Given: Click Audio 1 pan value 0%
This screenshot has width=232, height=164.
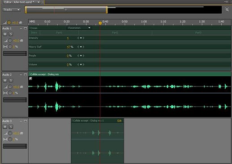Looking at the screenshot, I should (15, 47).
